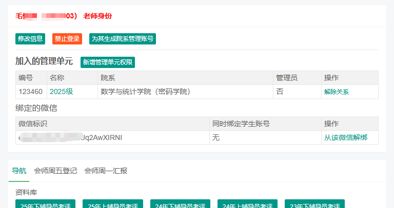Open the 2025级 unit name link
Screen dimensions: 394x208
click(x=61, y=92)
